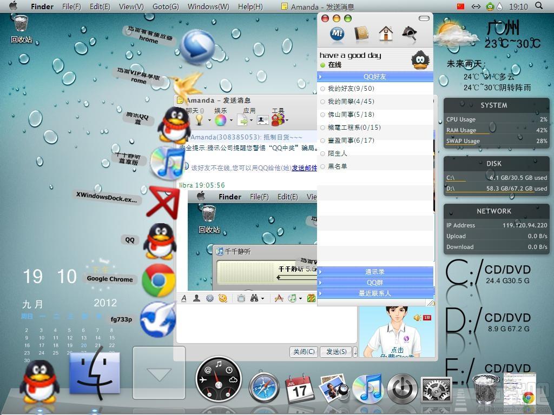This screenshot has width=554, height=415.
Task: Open the 千千静听 music disc icon in the stack
Action: click(x=167, y=163)
